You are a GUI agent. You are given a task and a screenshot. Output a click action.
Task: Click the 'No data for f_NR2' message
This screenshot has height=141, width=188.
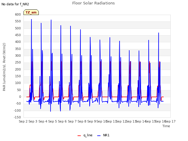[x=15, y=4]
